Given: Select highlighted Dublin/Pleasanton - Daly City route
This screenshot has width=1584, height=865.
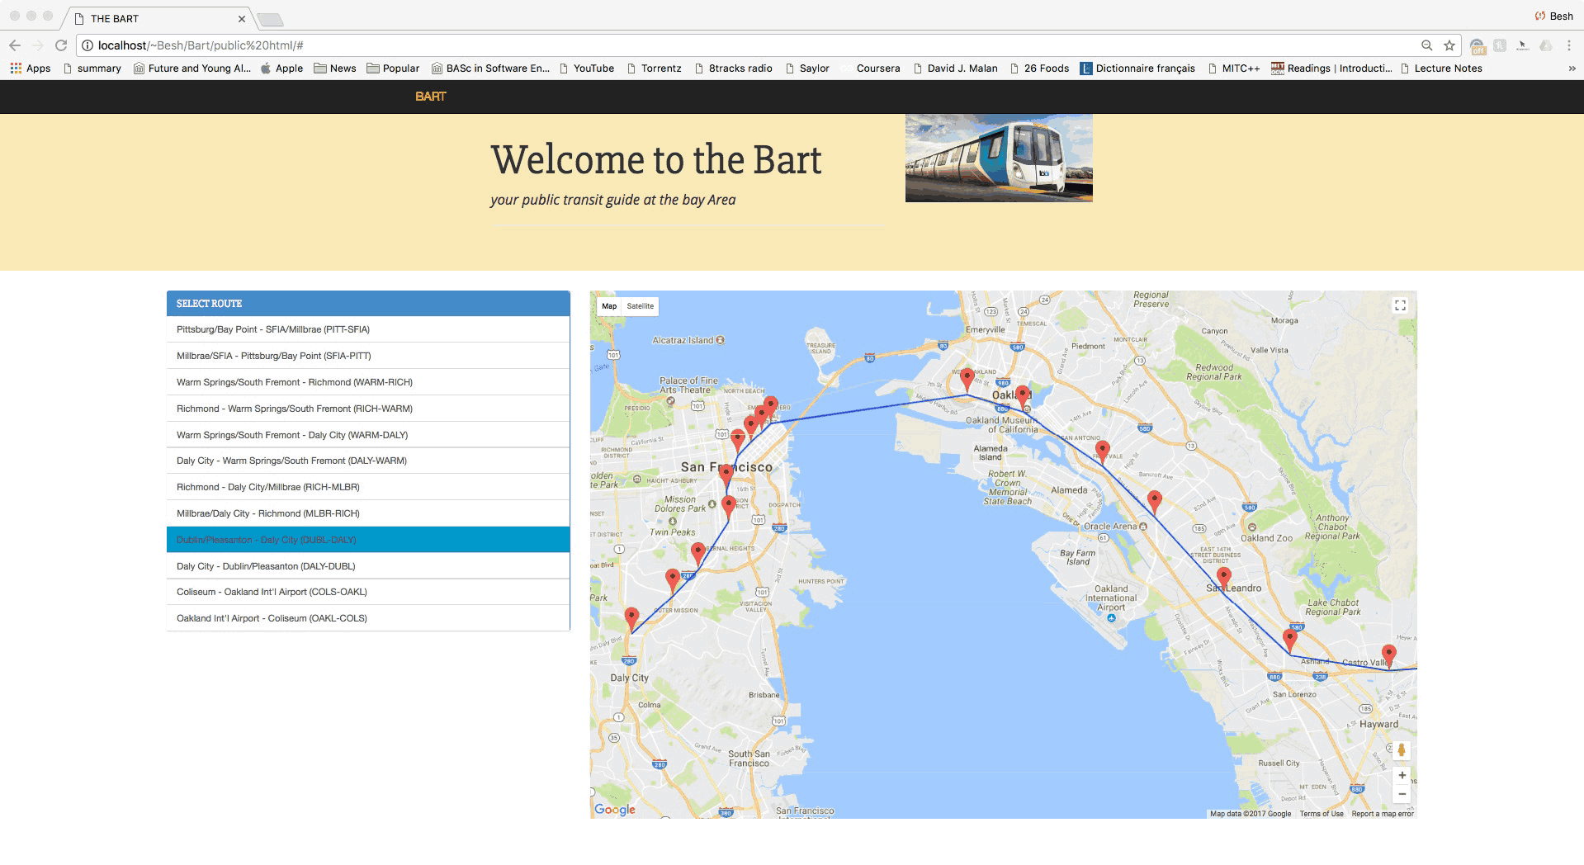Looking at the screenshot, I should click(x=368, y=540).
